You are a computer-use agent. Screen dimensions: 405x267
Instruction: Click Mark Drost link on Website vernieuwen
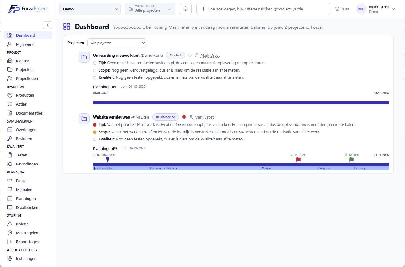pyautogui.click(x=204, y=117)
